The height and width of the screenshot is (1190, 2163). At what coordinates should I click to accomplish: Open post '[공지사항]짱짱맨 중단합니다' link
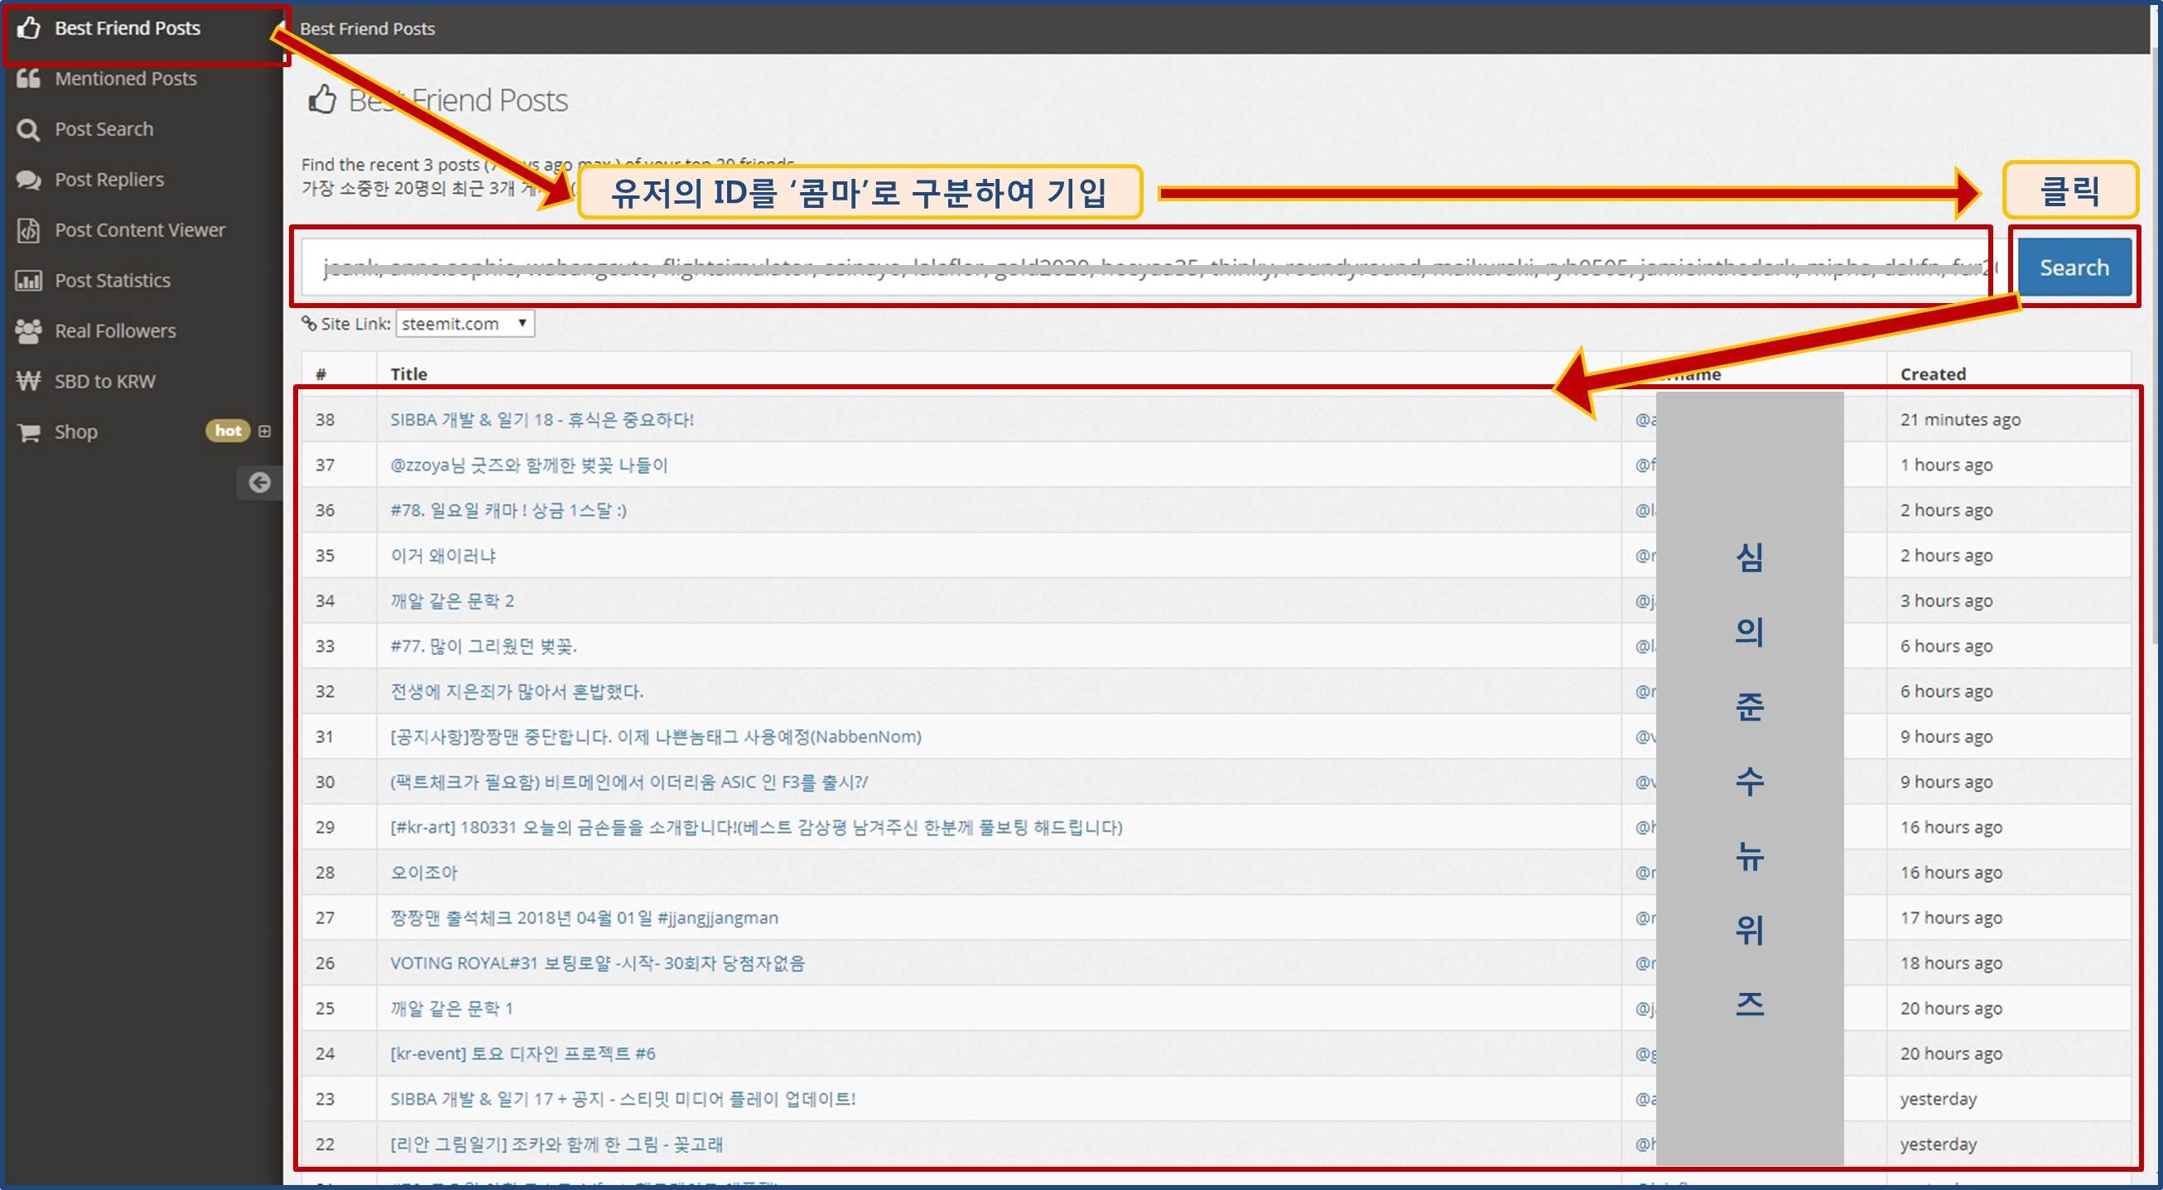click(656, 736)
